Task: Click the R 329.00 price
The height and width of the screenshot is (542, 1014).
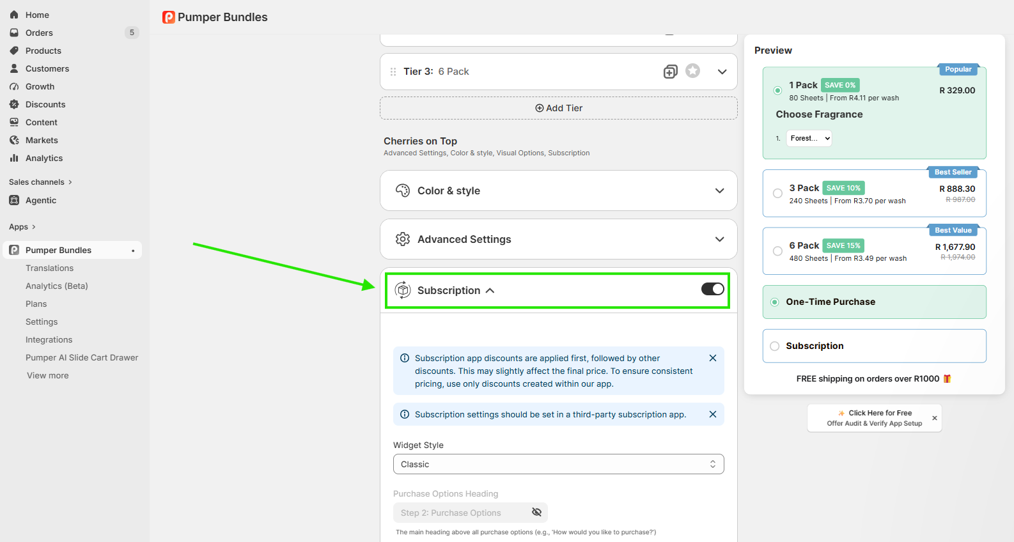Action: pyautogui.click(x=957, y=90)
